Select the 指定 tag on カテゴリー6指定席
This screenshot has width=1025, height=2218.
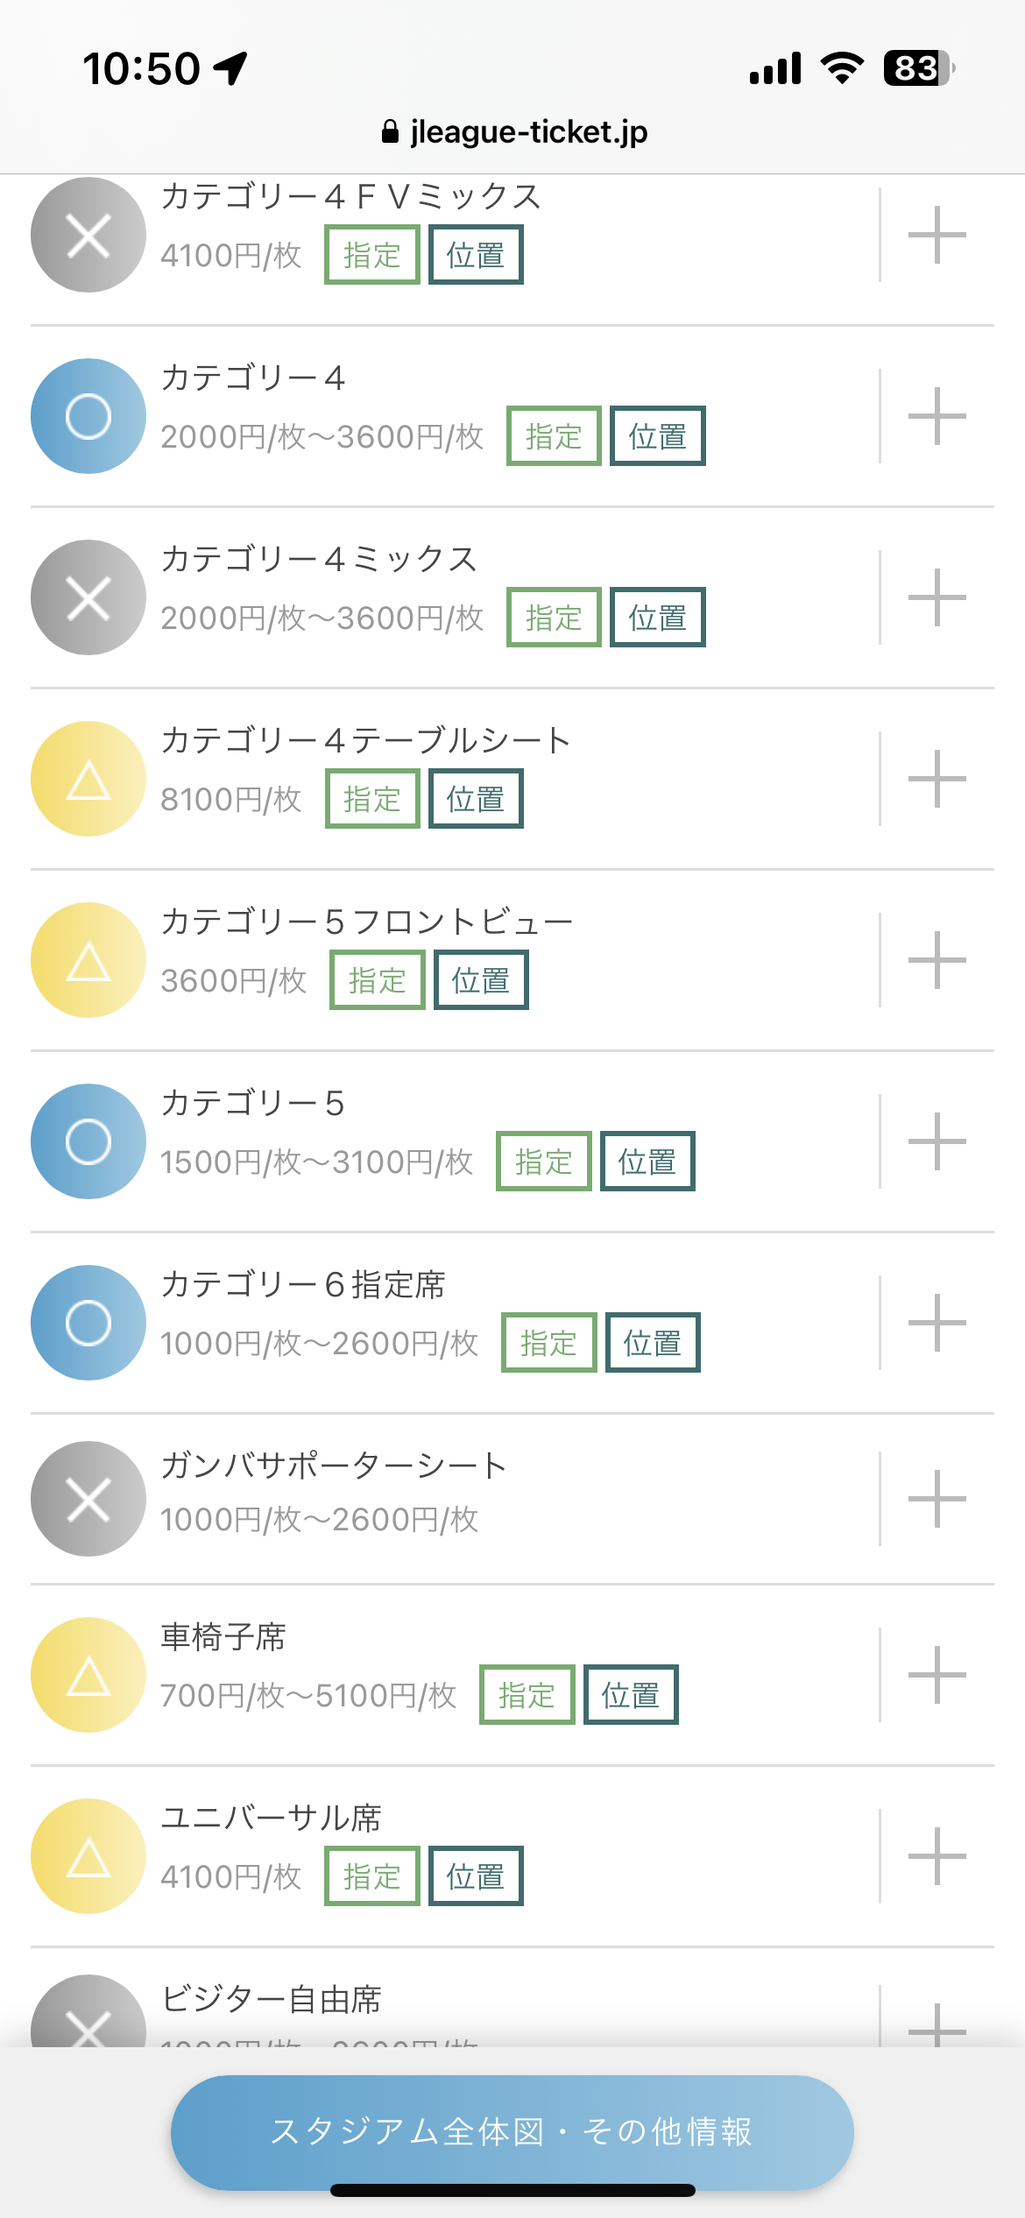(548, 1343)
